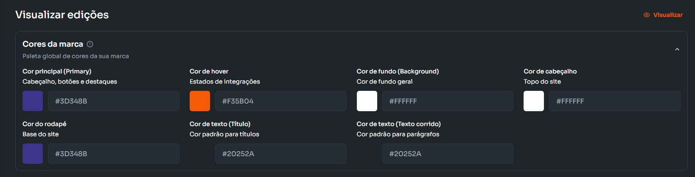Image resolution: width=695 pixels, height=177 pixels.
Task: Click the info icon next to Cores da marca
Action: [x=90, y=44]
